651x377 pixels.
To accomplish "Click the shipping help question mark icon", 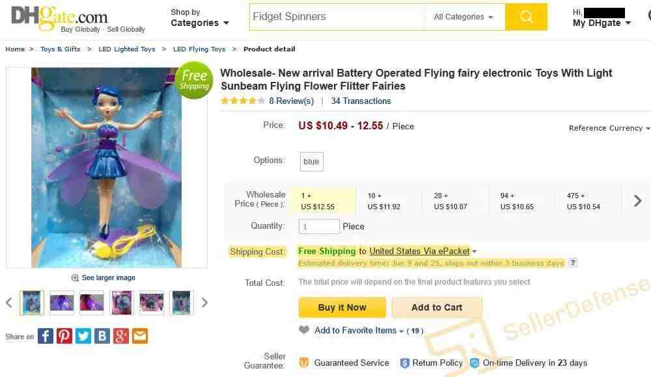I will tap(573, 263).
